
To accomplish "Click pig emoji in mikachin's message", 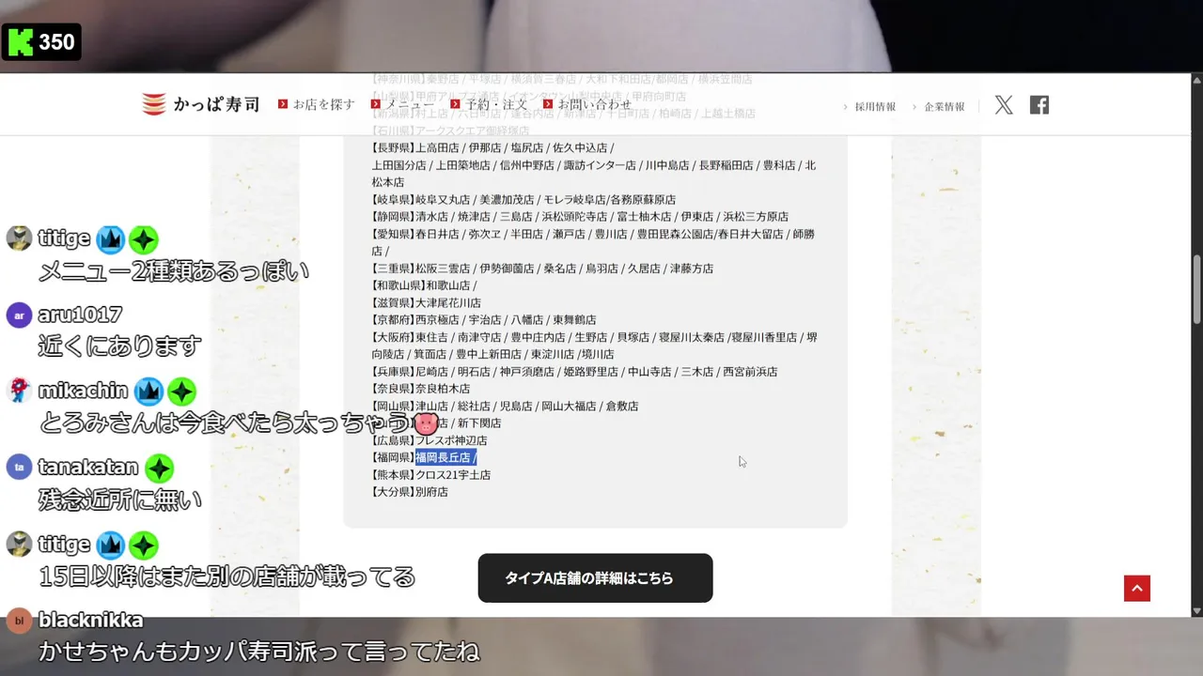I will pos(426,423).
